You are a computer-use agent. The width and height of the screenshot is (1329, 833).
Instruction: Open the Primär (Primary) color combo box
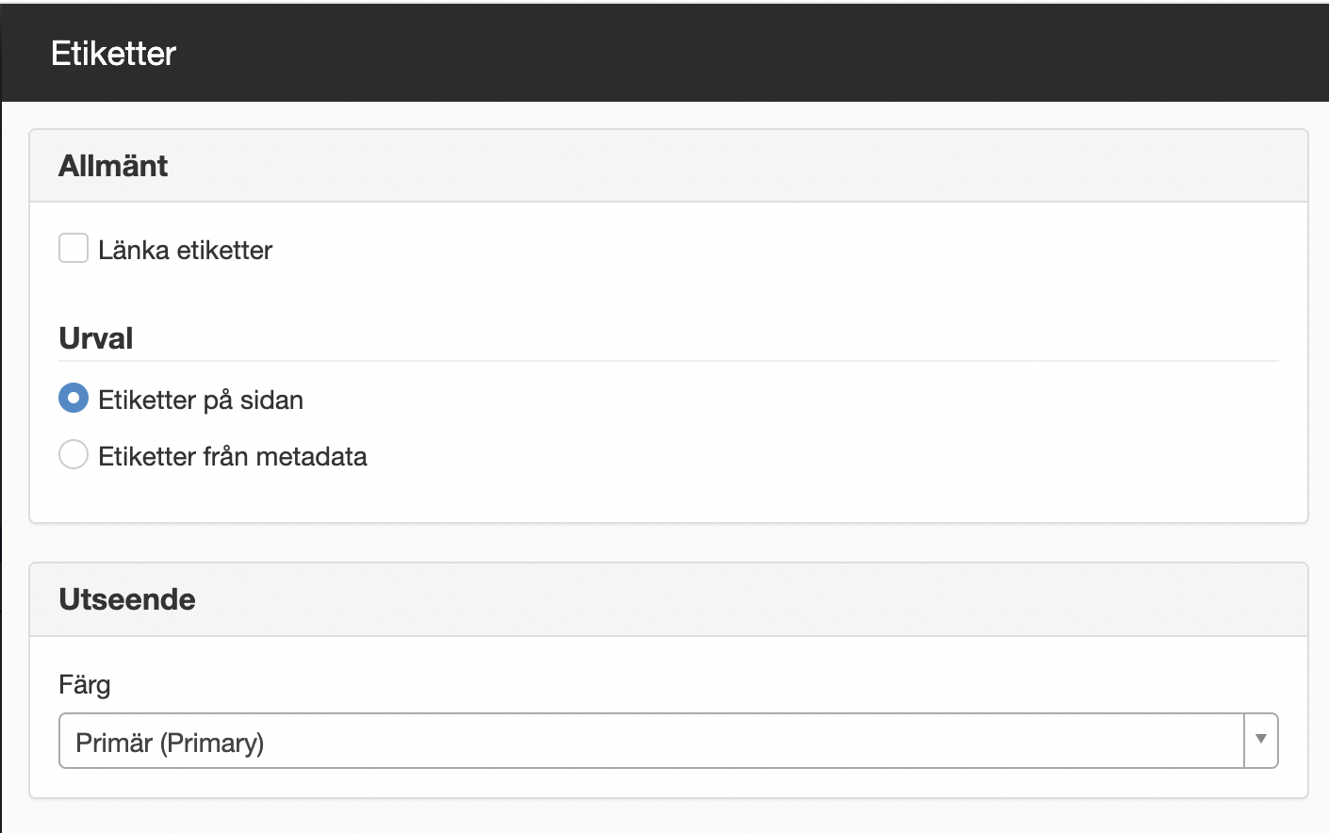click(668, 741)
